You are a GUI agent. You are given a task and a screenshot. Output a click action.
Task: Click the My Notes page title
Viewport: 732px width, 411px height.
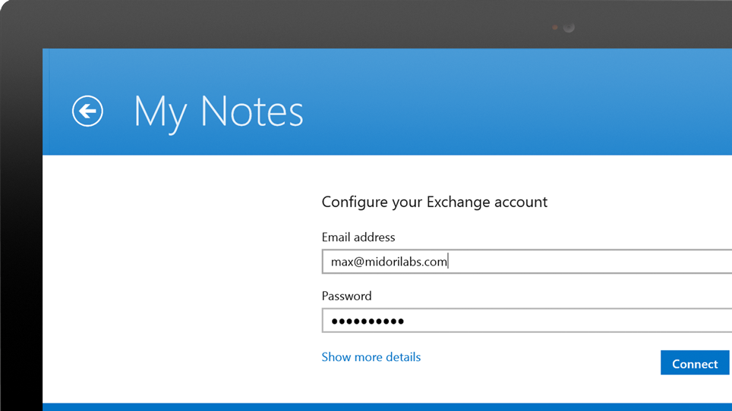[218, 111]
